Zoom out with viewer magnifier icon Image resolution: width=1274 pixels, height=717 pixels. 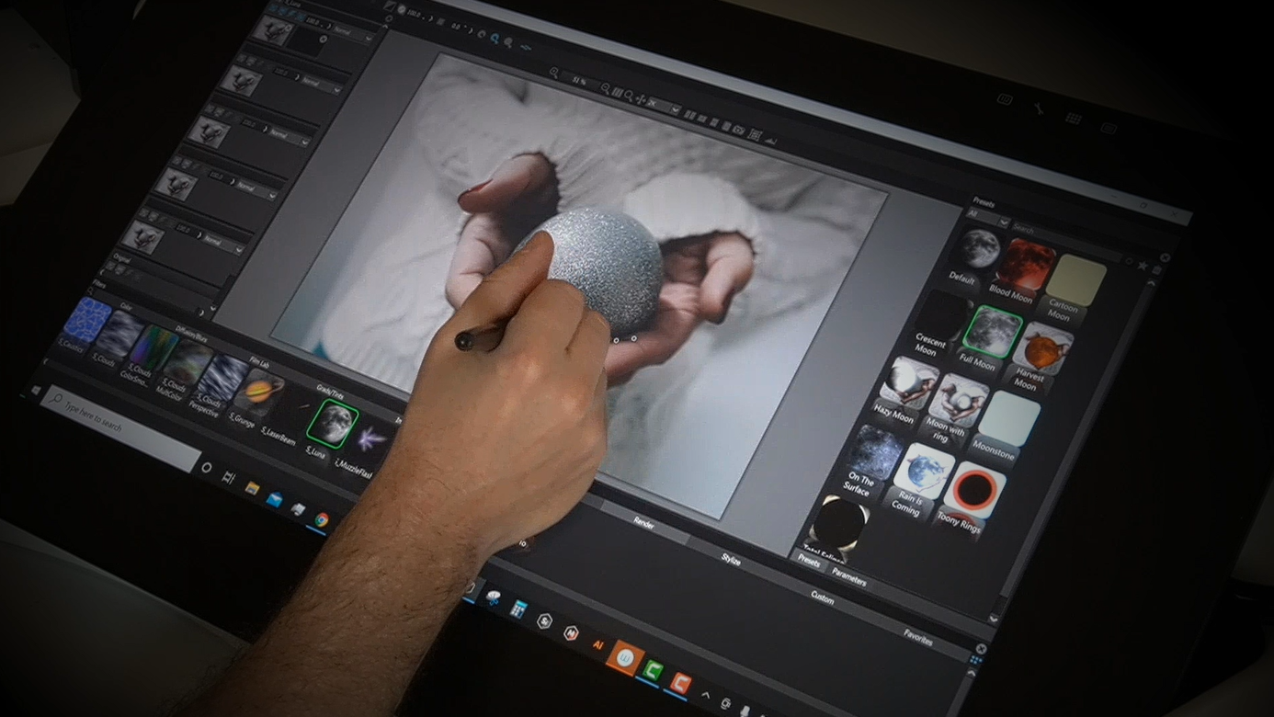[606, 89]
